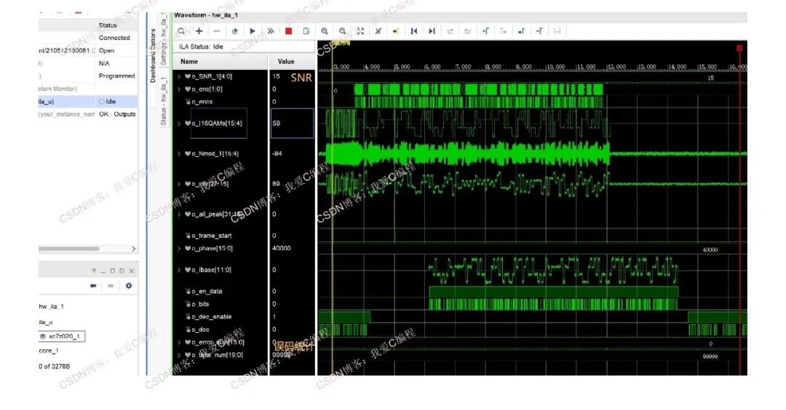Viewport: 786px width, 410px height.
Task: Expand the o_phase[15:0] bus
Action: coord(179,249)
